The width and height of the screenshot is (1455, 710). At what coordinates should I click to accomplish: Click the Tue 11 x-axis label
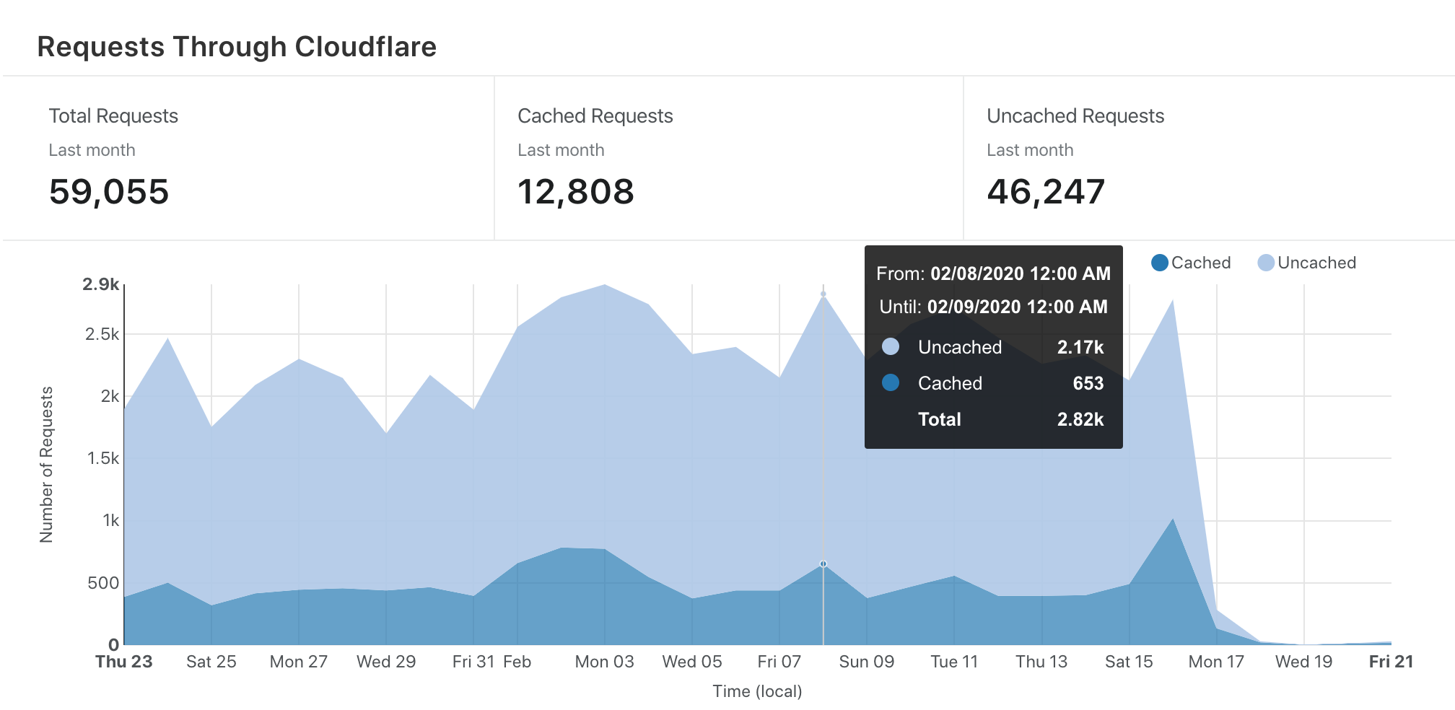[x=954, y=662]
